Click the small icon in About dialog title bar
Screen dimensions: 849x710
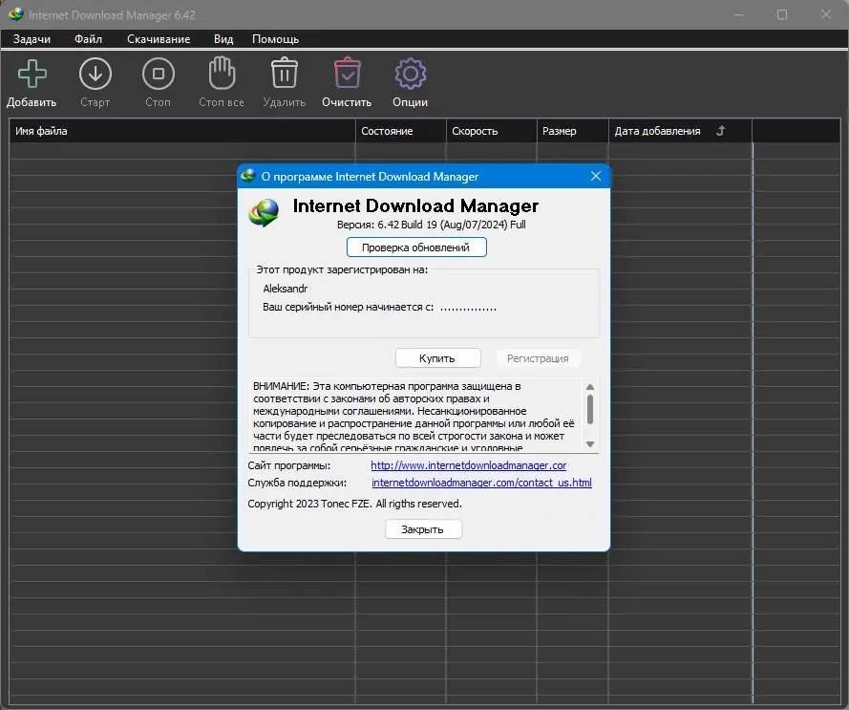coord(248,176)
